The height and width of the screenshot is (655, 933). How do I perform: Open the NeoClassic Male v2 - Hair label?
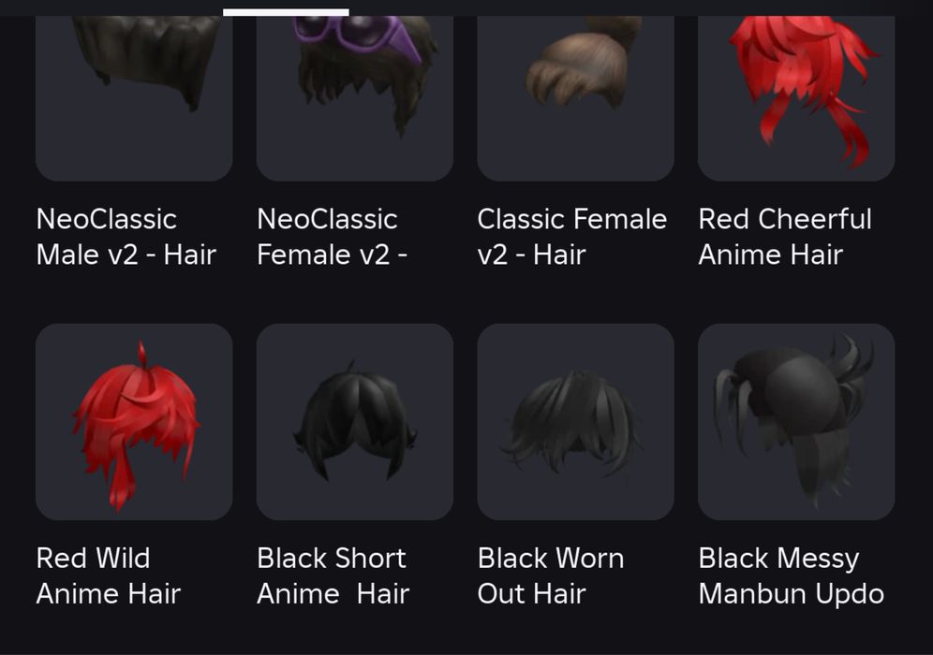(126, 237)
